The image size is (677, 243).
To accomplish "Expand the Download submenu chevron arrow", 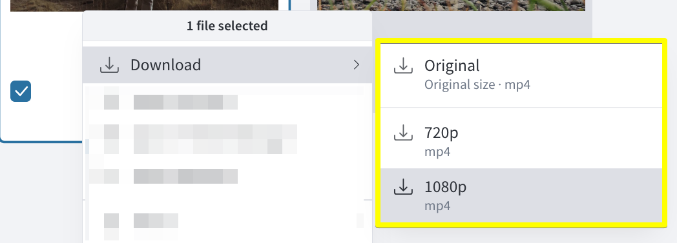I will (356, 64).
